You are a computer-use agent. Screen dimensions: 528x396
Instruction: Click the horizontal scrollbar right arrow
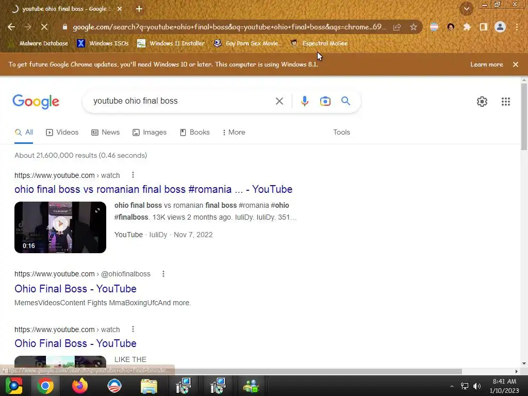pyautogui.click(x=517, y=371)
